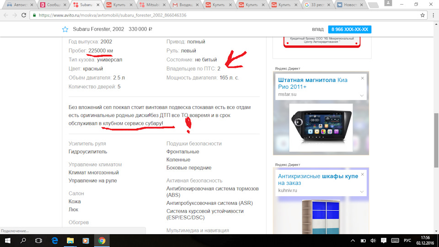Visit kuhniv.ru ad domain link
This screenshot has height=247, width=439.
pos(288,190)
